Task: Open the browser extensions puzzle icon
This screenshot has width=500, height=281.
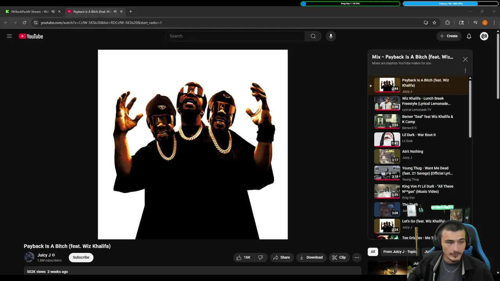Action: (x=448, y=23)
